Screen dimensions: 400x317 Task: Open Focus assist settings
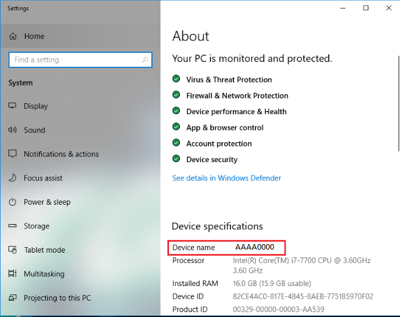(80, 178)
